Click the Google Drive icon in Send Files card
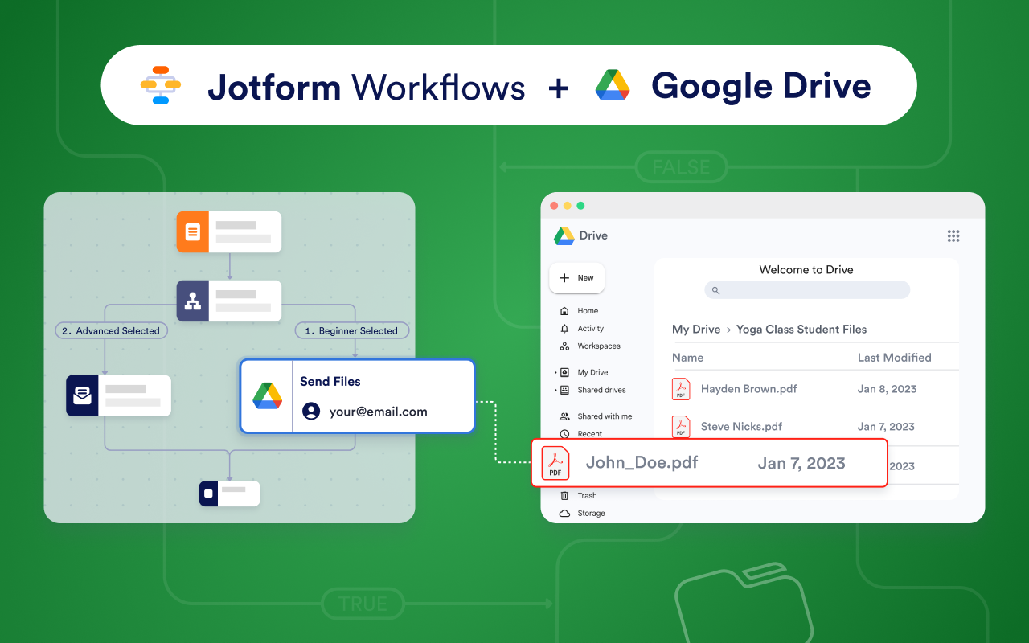Image resolution: width=1029 pixels, height=643 pixels. pyautogui.click(x=267, y=395)
